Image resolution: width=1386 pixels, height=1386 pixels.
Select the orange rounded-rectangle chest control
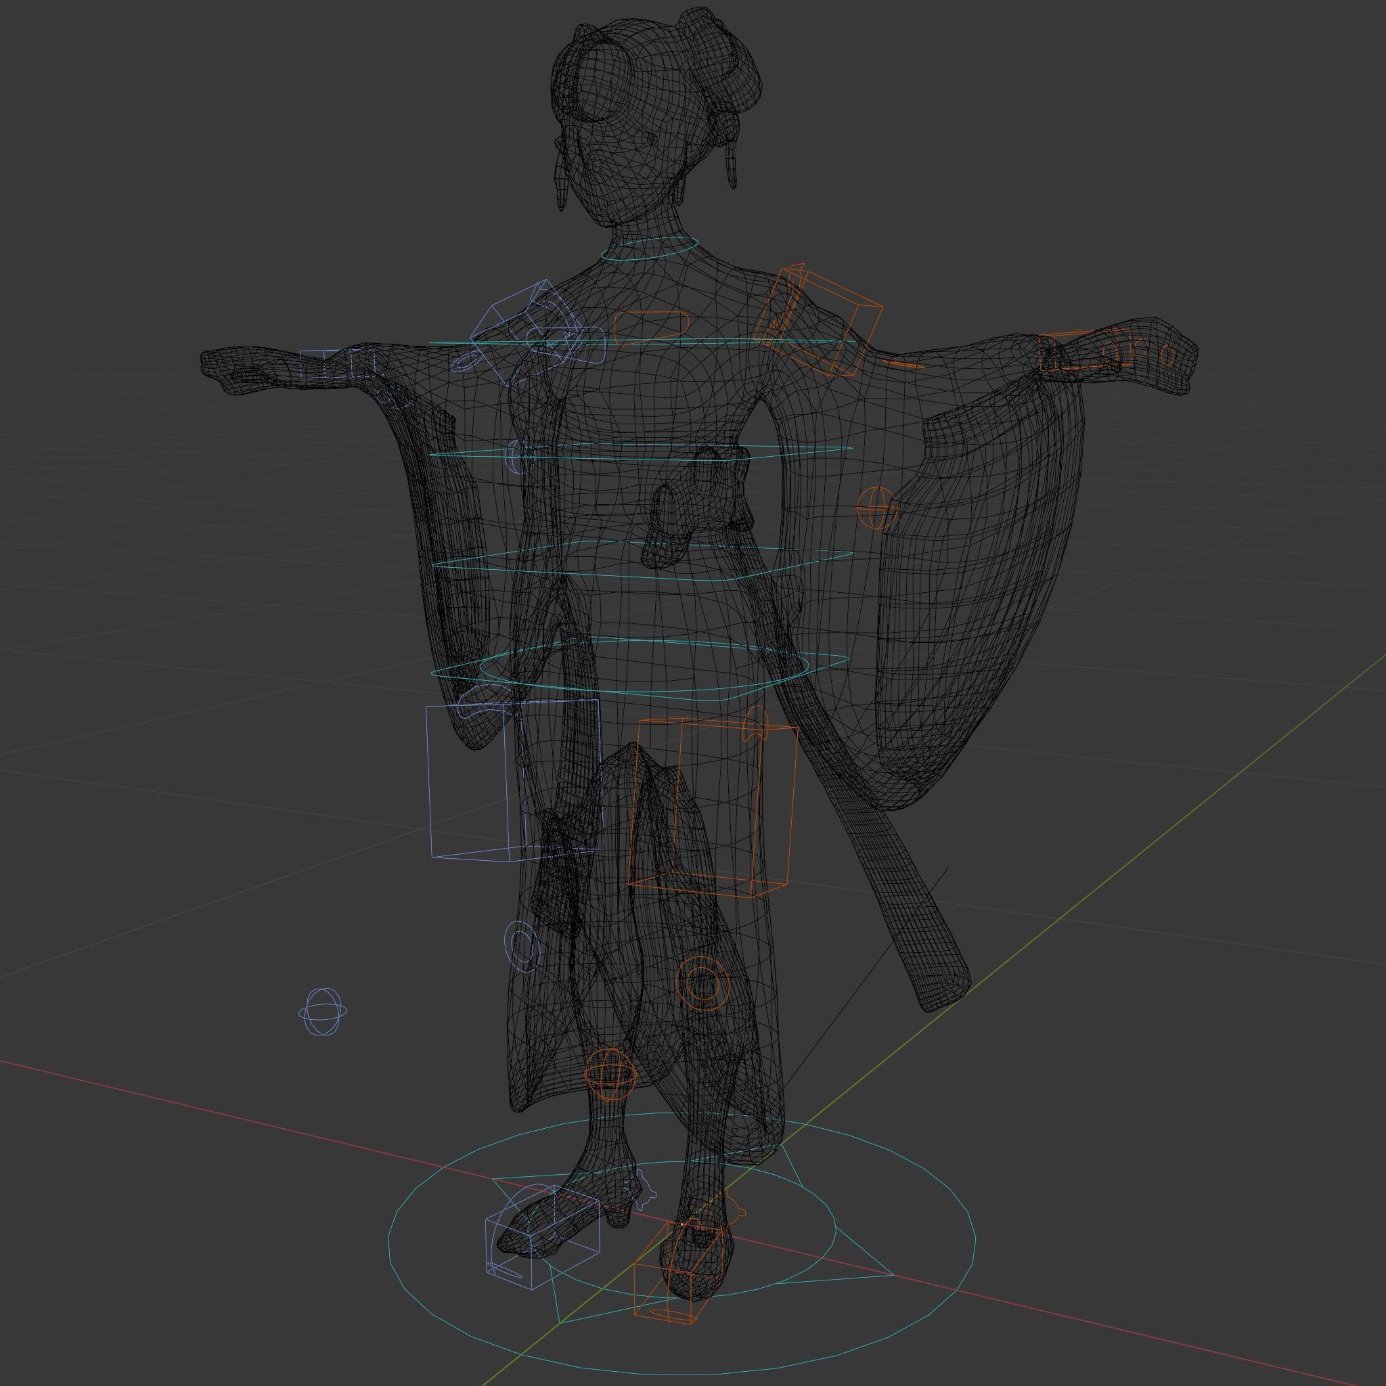click(x=652, y=327)
